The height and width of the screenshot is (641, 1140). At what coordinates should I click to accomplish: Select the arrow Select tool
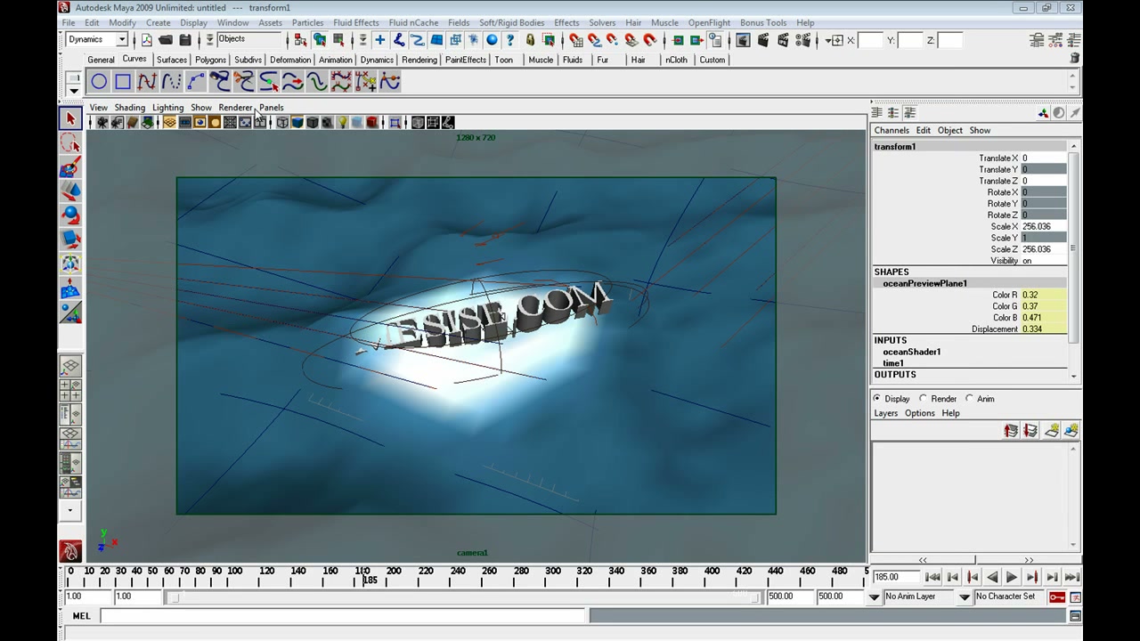click(x=70, y=118)
